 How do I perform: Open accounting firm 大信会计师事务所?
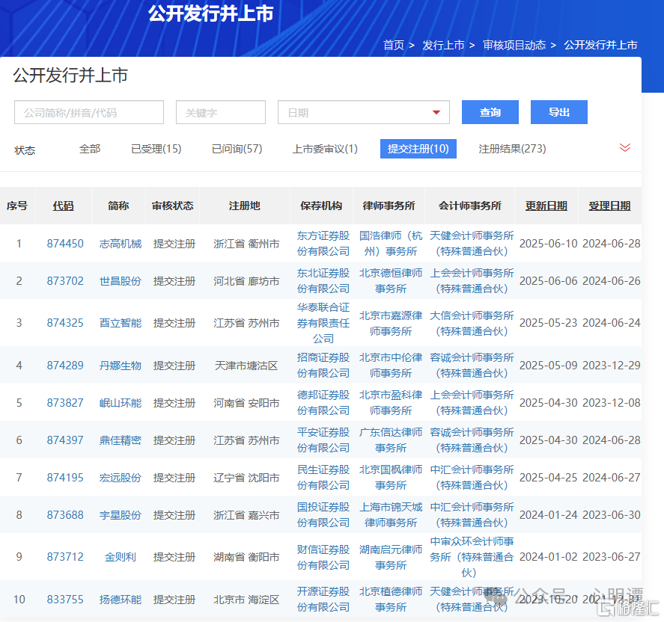tap(472, 323)
